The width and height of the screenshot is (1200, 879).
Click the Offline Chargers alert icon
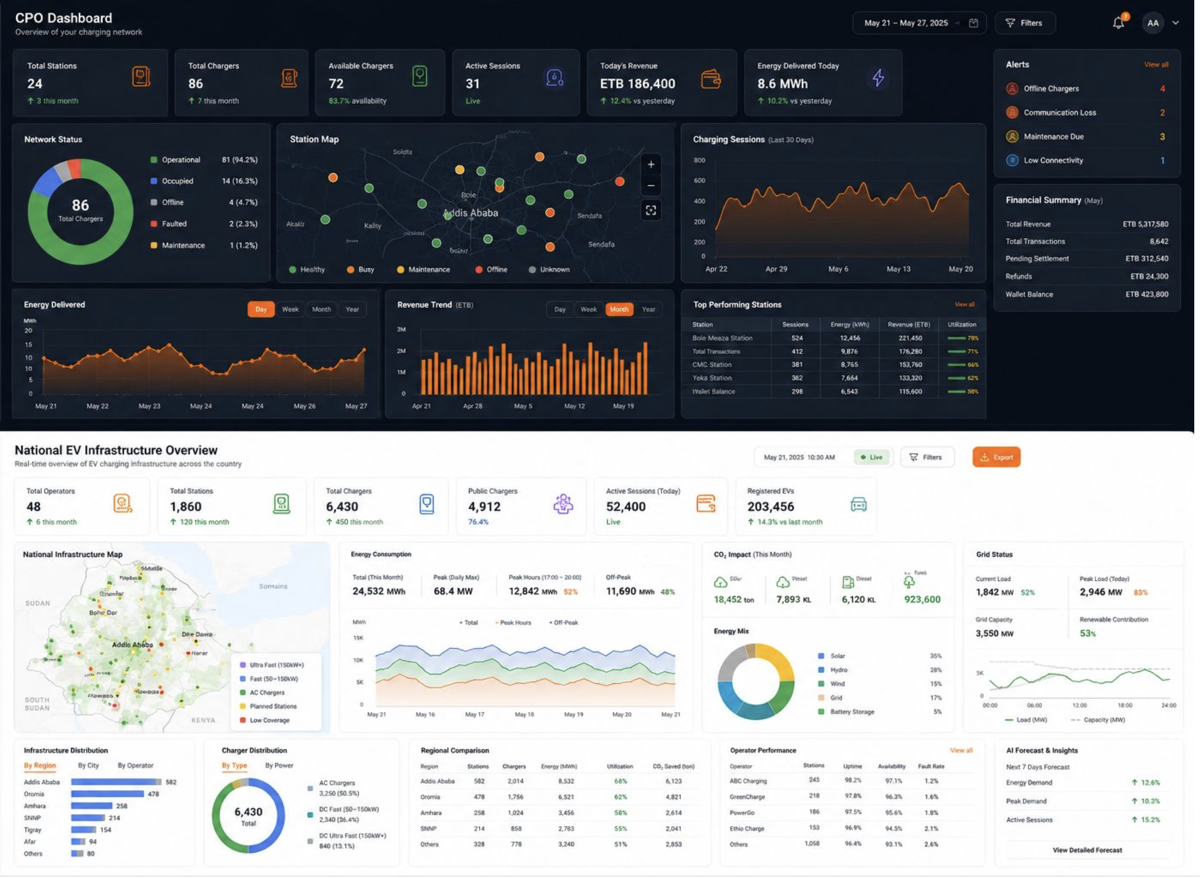pyautogui.click(x=1012, y=89)
